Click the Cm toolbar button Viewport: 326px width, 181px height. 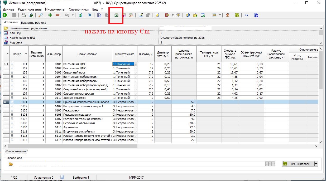(116, 15)
